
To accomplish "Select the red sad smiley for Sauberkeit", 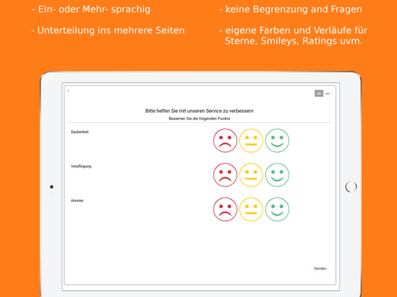I will click(x=225, y=141).
